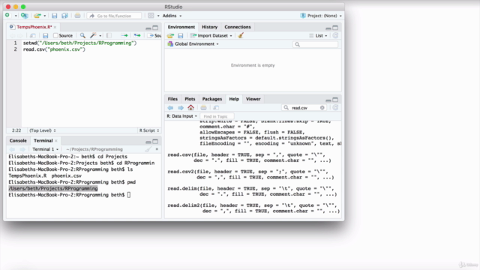Close the current terminal with the x icon

click(x=157, y=149)
